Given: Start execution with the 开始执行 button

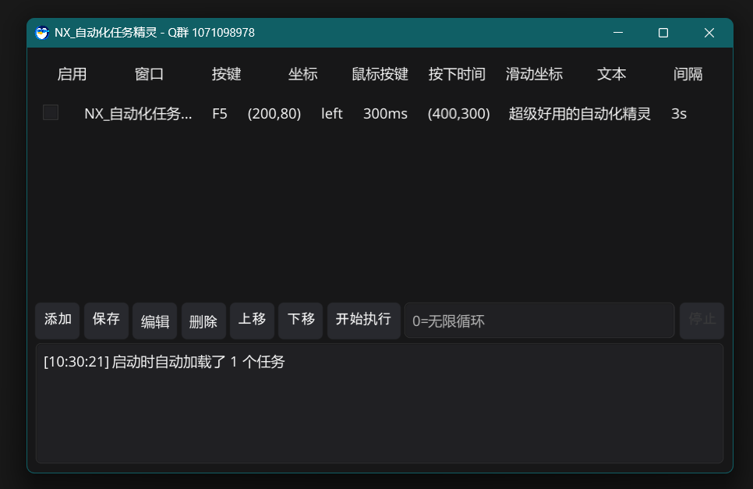Looking at the screenshot, I should [363, 320].
